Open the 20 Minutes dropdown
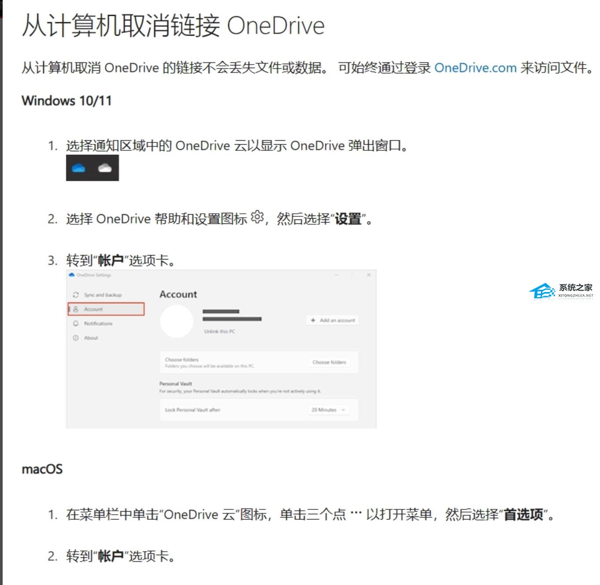This screenshot has height=585, width=600. coord(328,409)
